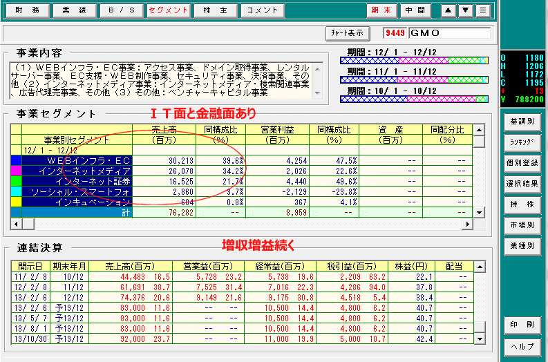
Task: Open the ランキング side button
Action: pos(522,142)
